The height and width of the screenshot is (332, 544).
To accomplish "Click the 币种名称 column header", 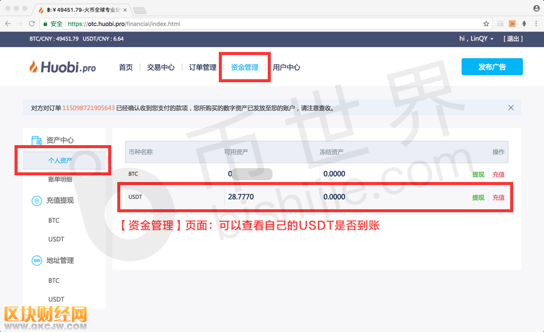I will 140,152.
